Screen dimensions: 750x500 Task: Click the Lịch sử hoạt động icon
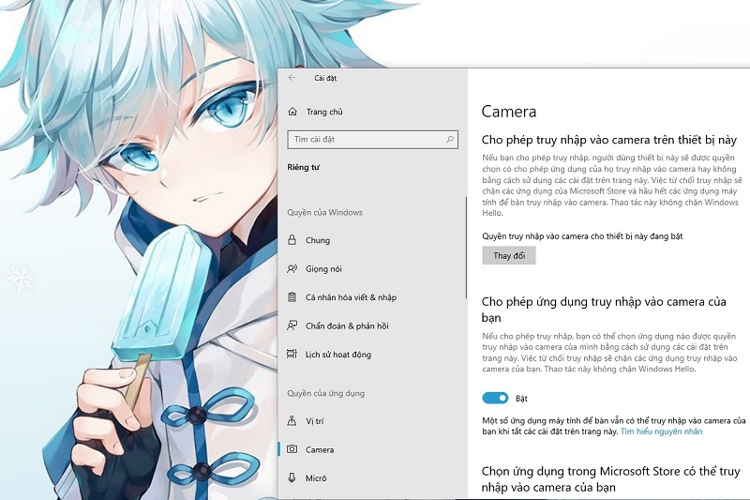tap(292, 354)
